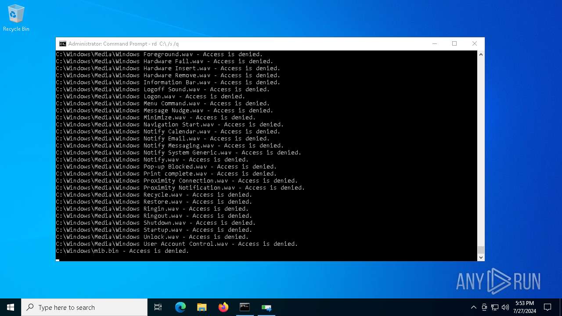Click the scrollbar down arrow in Command Prompt
Screen dimensions: 562x316
pos(481,258)
